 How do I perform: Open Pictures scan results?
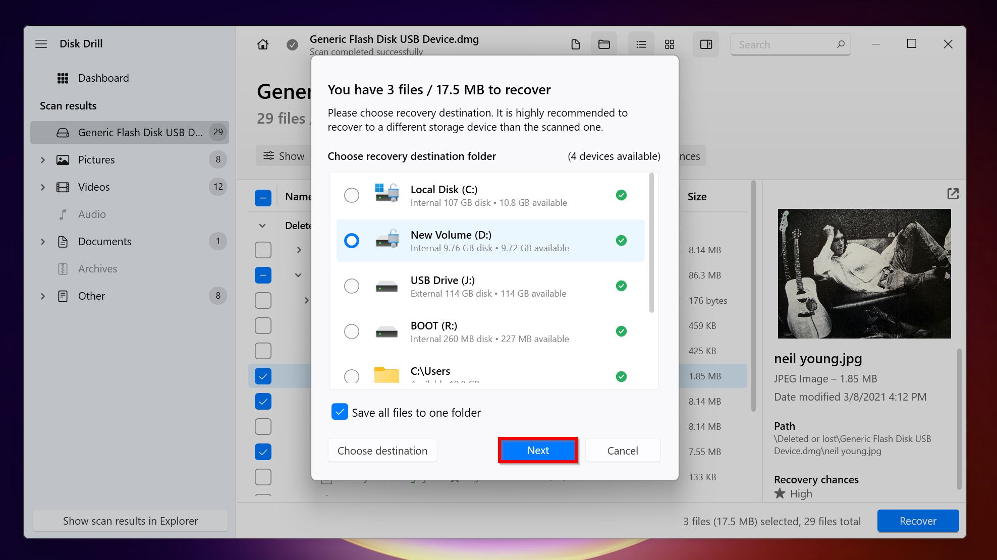click(130, 160)
